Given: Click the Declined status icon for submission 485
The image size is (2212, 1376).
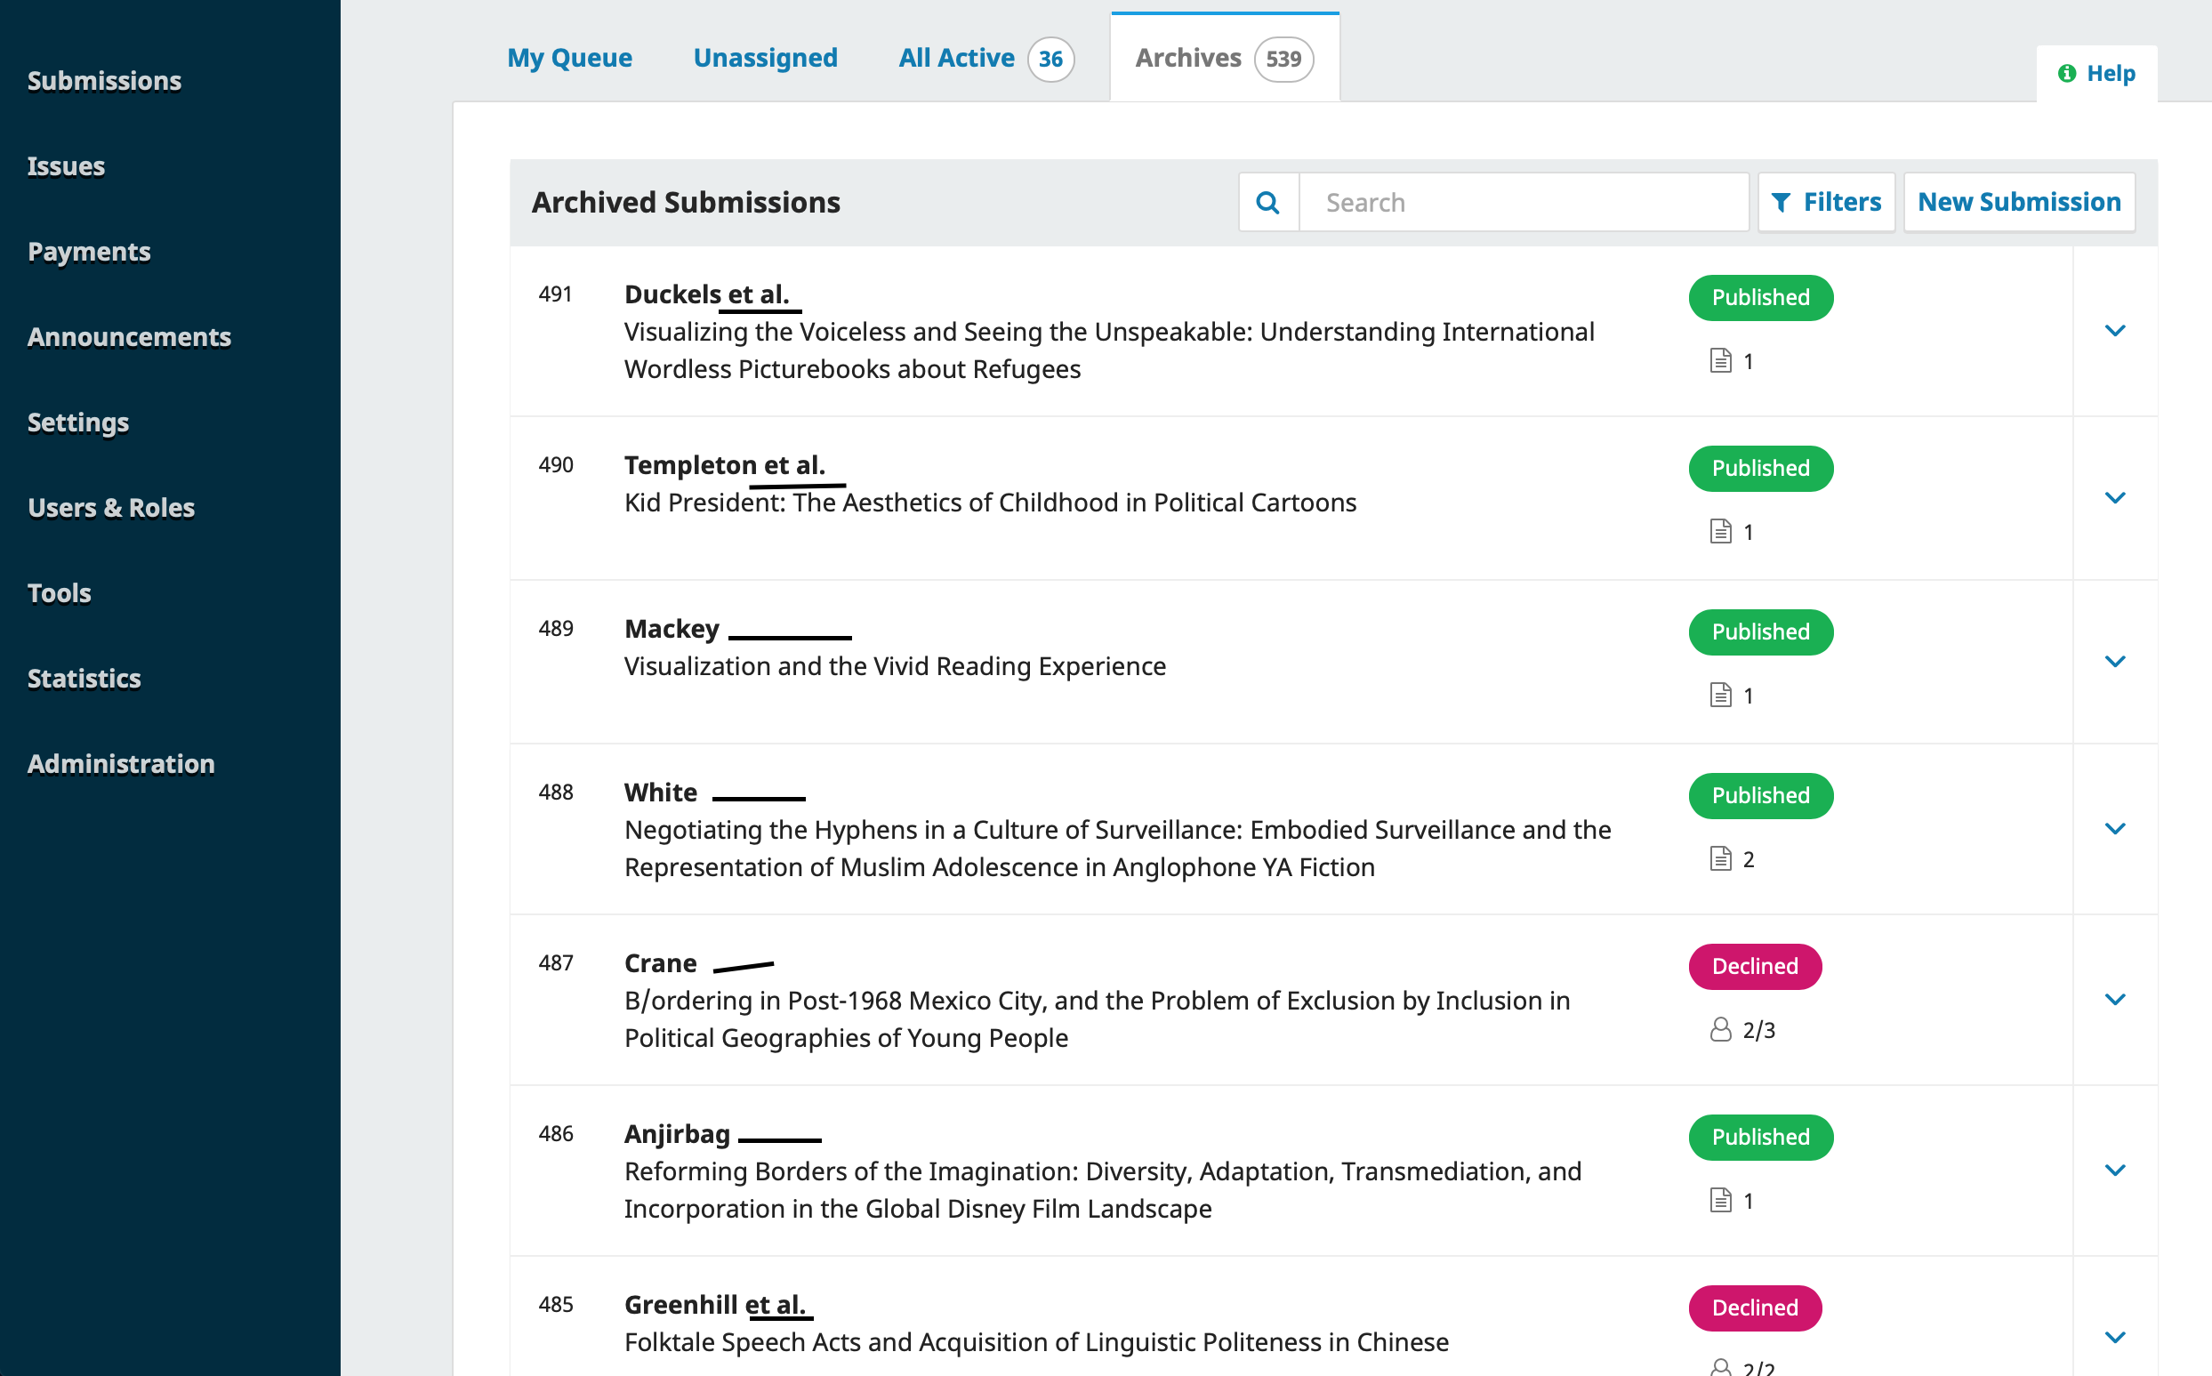Looking at the screenshot, I should [x=1754, y=1307].
